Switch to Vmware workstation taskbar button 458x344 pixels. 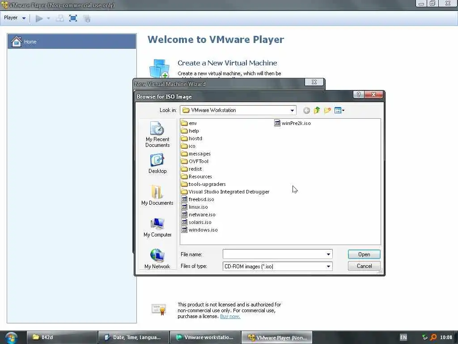pyautogui.click(x=205, y=337)
